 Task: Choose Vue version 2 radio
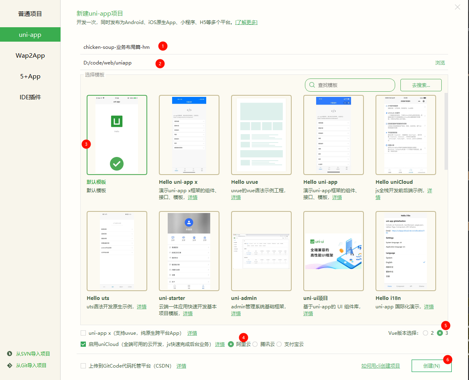coord(425,333)
